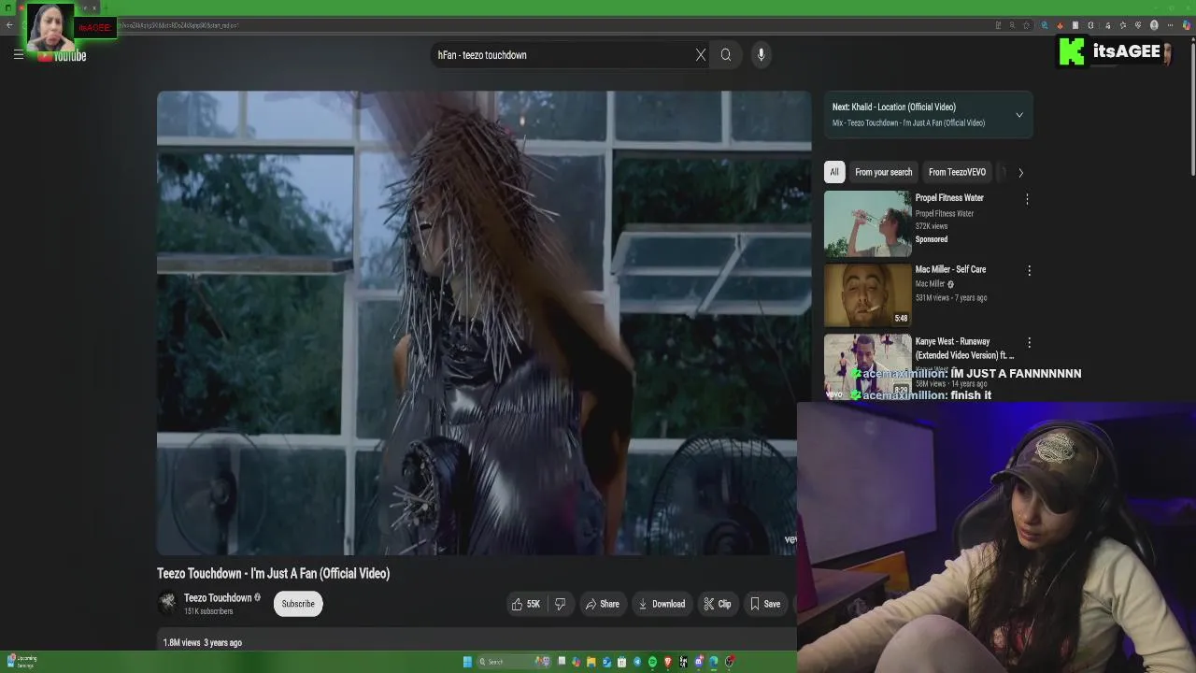Show more filter chips with the right arrow

pyautogui.click(x=1020, y=172)
